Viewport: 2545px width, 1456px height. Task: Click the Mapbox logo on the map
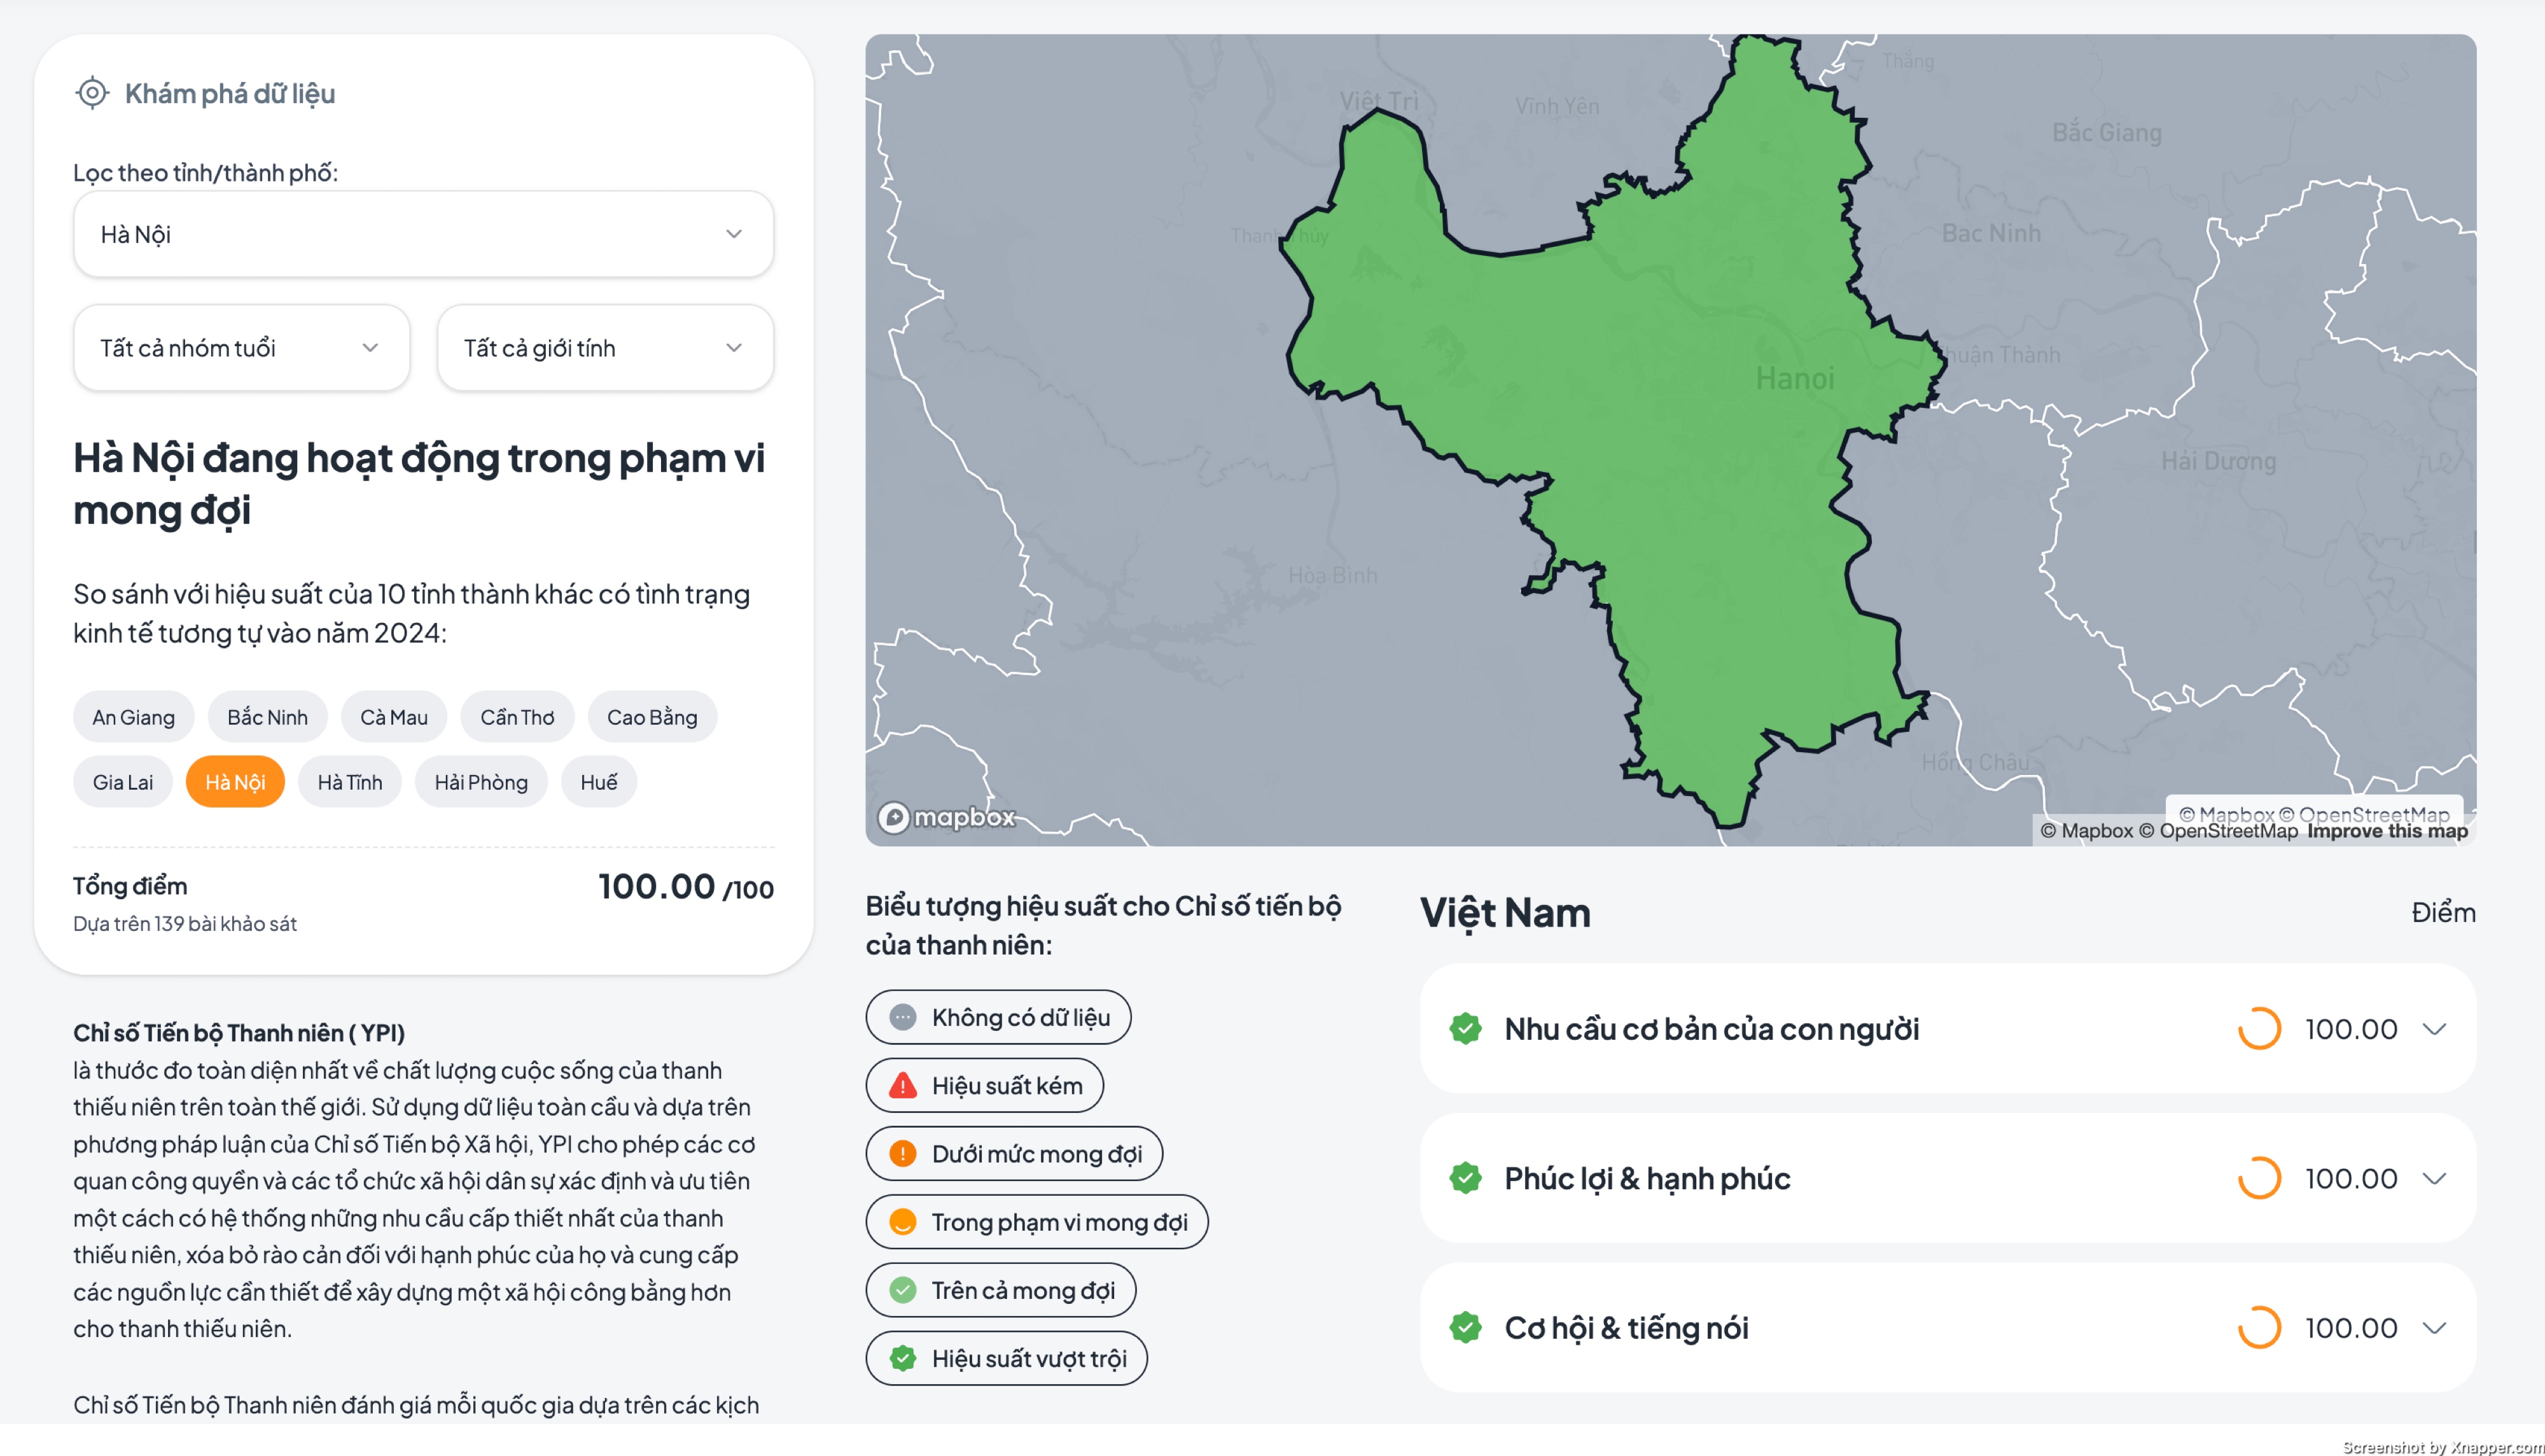coord(945,817)
